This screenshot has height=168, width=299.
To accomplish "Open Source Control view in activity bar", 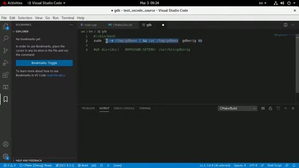I will coord(6,51).
